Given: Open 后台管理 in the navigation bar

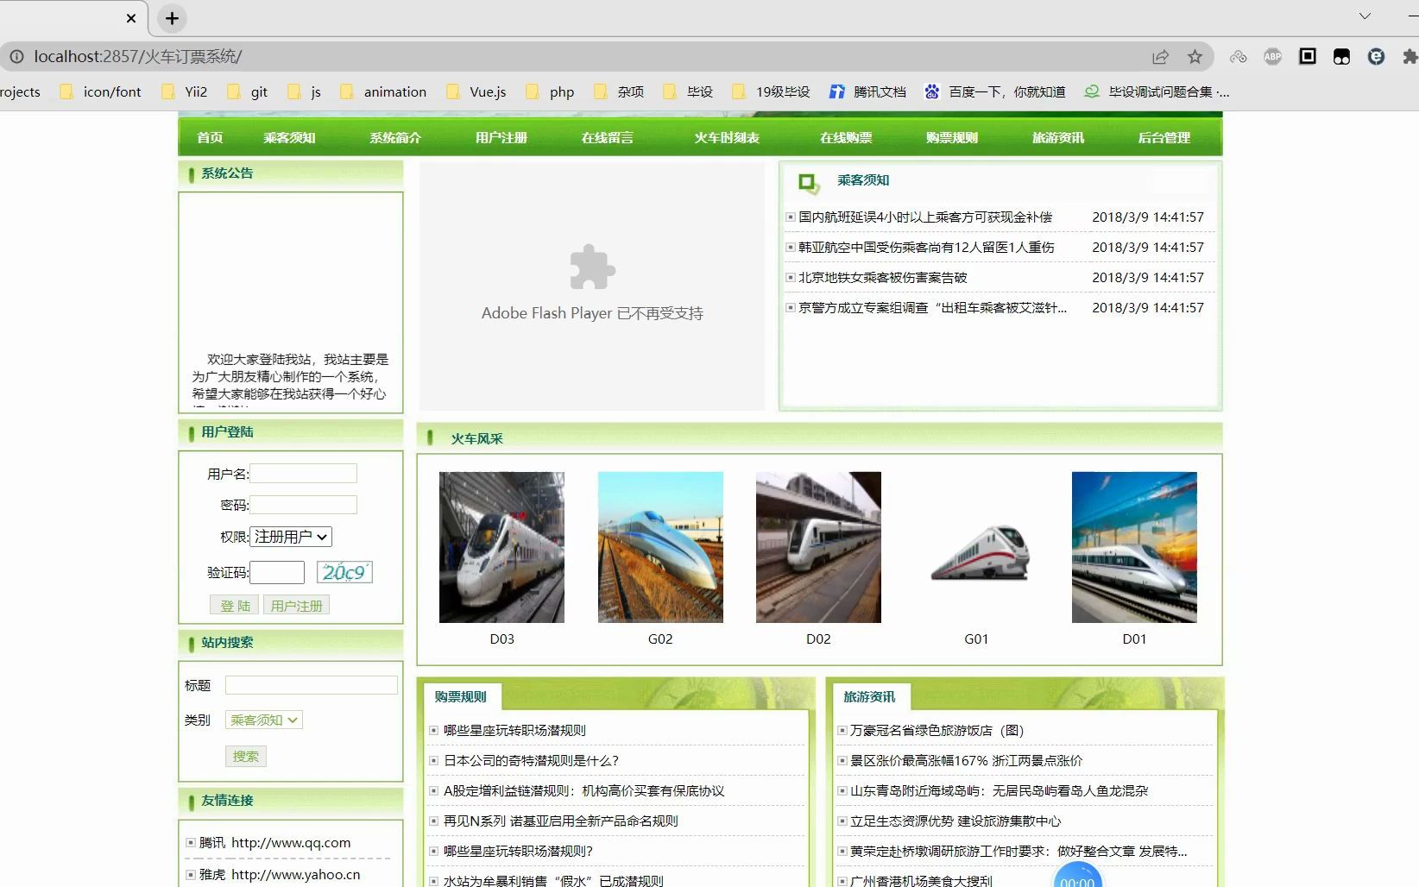Looking at the screenshot, I should [1162, 136].
